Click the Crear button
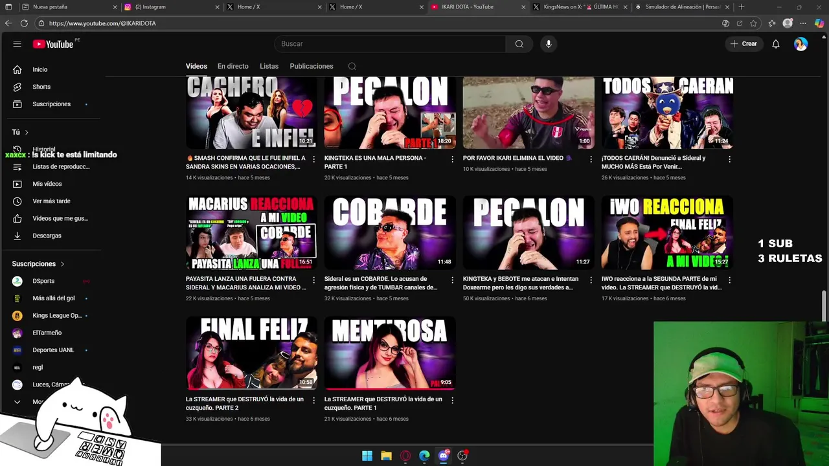829x466 pixels. 743,44
